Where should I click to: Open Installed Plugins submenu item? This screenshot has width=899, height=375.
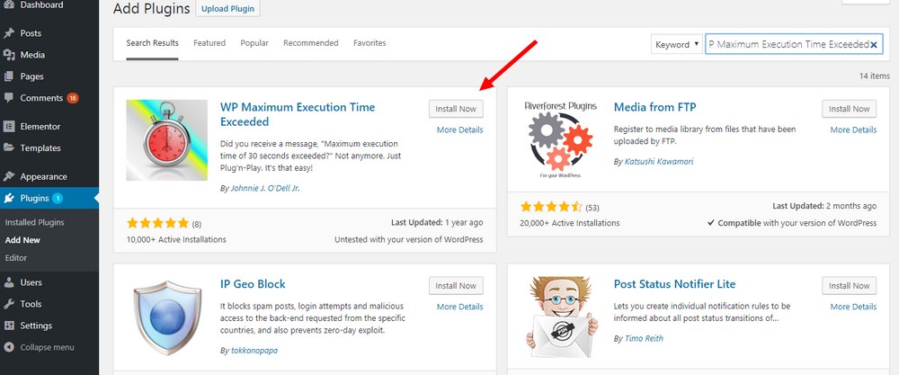tap(35, 222)
